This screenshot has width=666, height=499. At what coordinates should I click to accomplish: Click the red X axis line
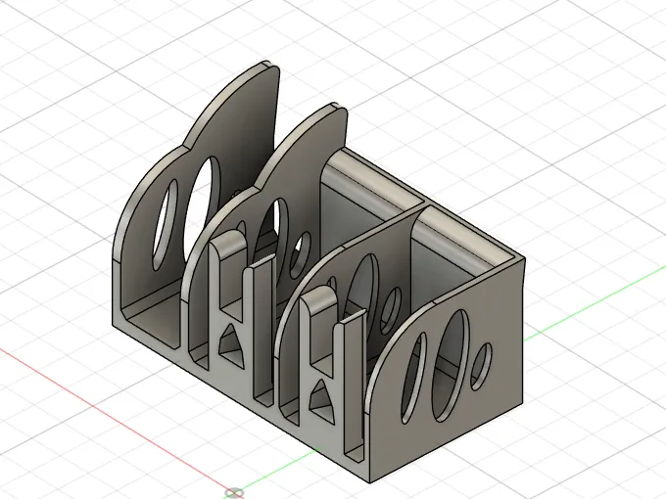pos(115,420)
